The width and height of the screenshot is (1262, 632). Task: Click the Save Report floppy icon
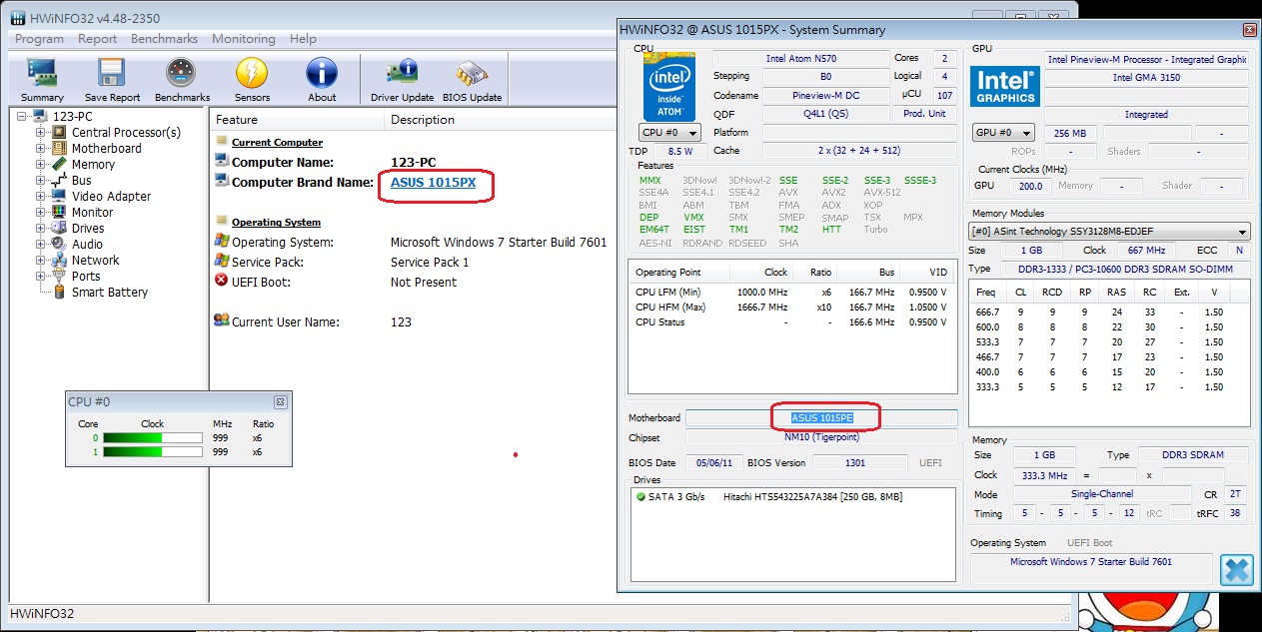point(111,74)
